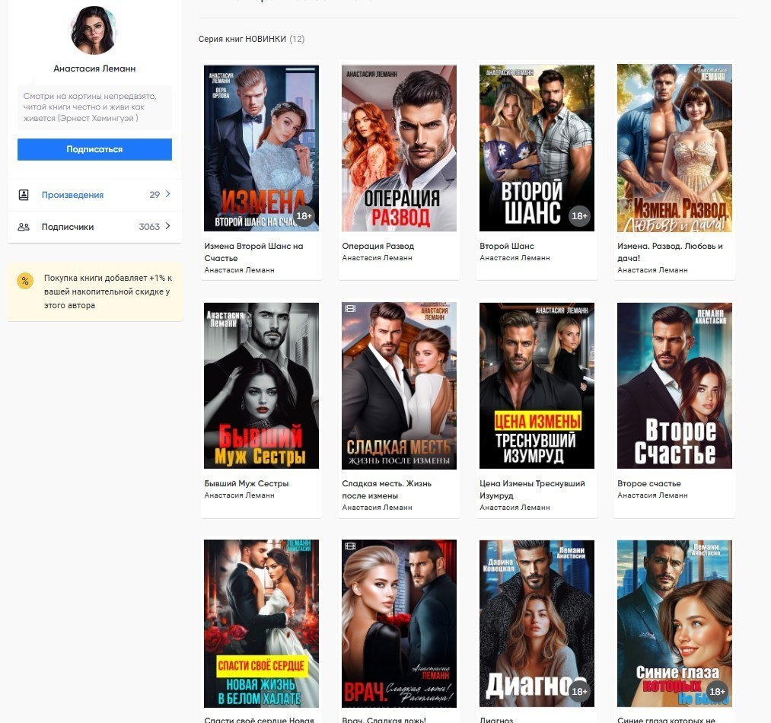
Task: Open Анастасия Леманн's profile avatar
Action: (94, 30)
